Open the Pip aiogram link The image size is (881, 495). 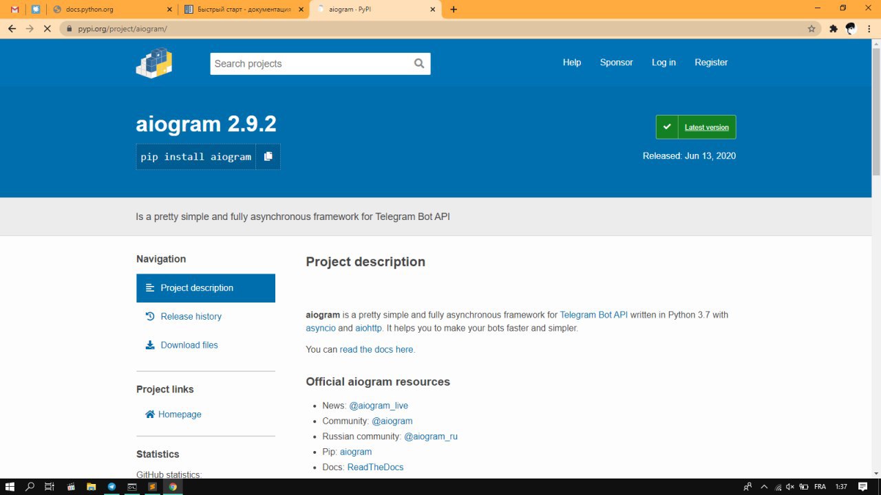(356, 452)
